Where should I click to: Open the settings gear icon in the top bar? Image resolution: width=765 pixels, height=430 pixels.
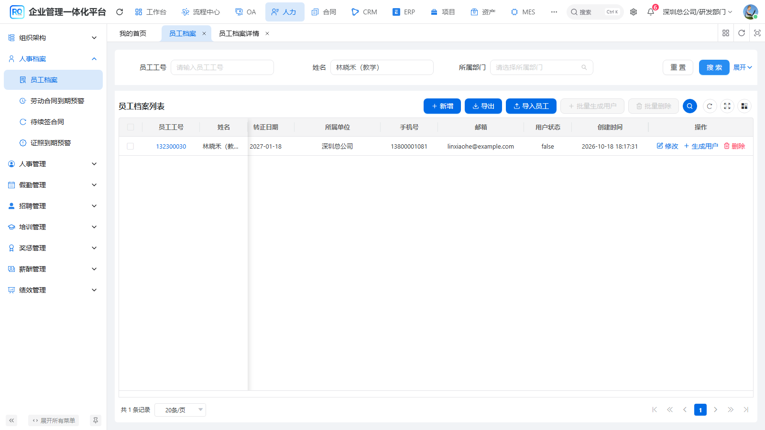click(x=634, y=12)
